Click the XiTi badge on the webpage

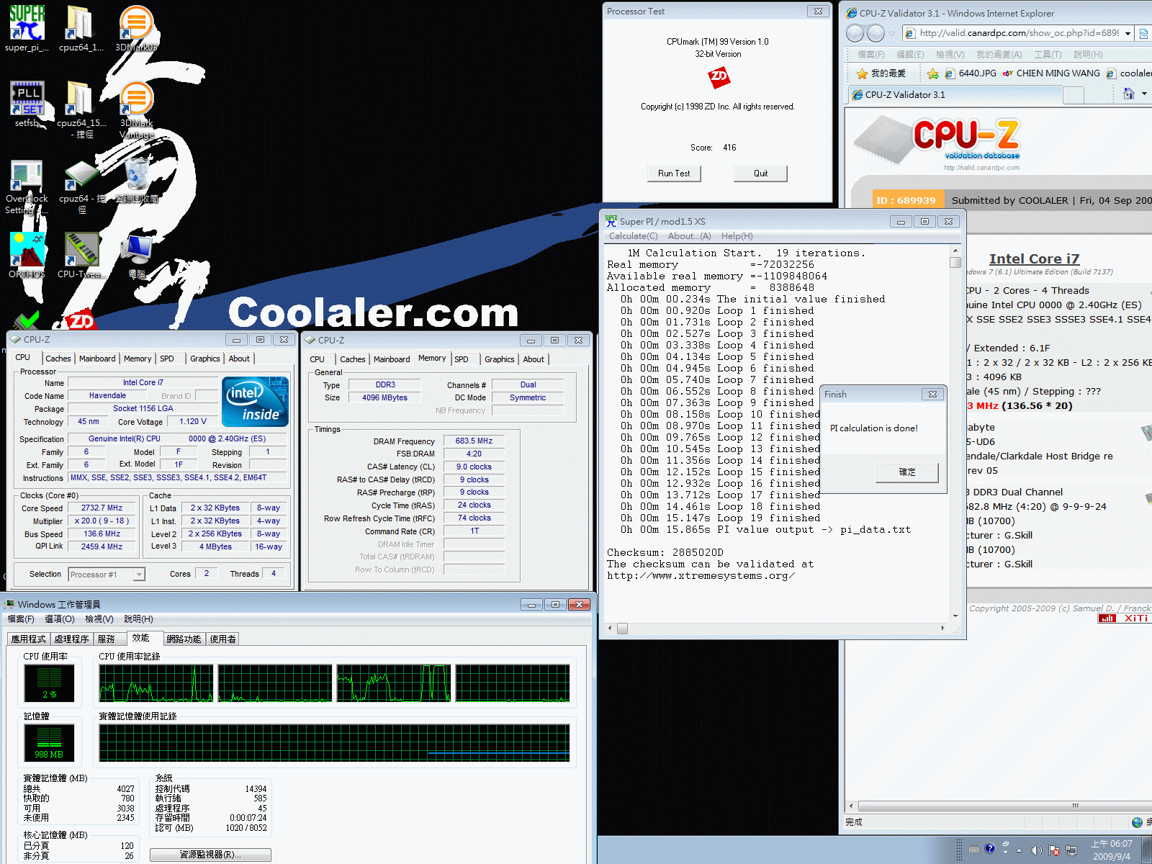[1124, 618]
